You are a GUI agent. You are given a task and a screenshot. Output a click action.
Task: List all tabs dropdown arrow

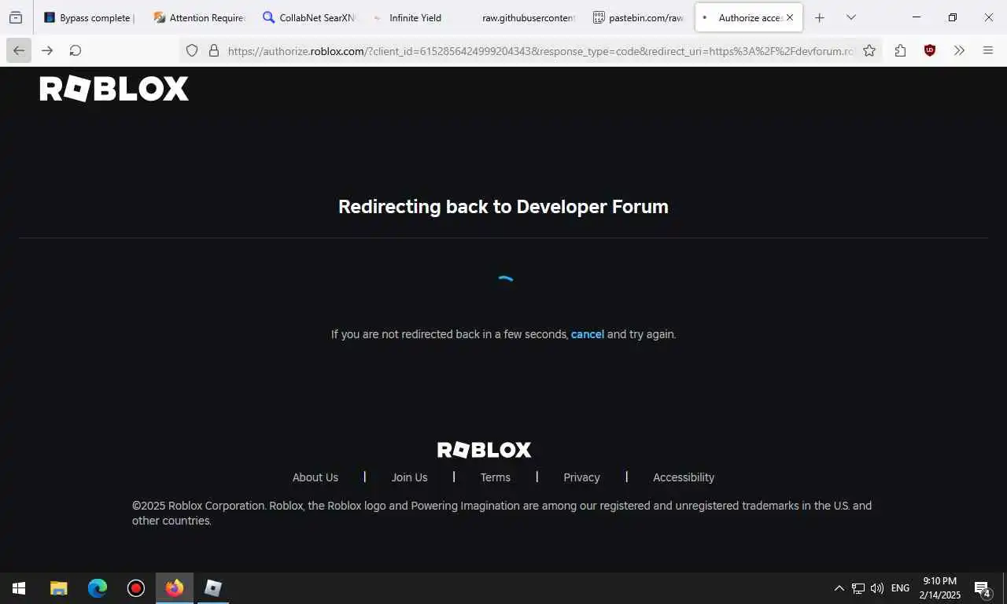[x=851, y=17]
